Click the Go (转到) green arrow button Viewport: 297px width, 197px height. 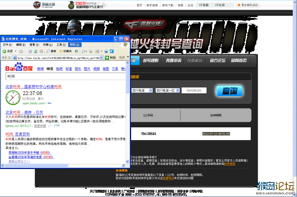(110, 57)
